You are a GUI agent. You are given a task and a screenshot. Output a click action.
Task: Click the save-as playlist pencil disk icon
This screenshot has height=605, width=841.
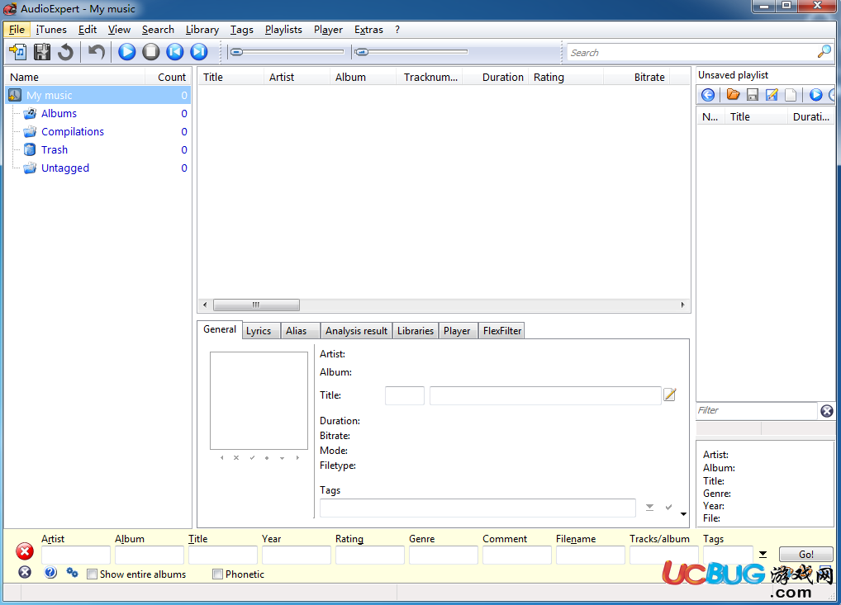click(772, 95)
